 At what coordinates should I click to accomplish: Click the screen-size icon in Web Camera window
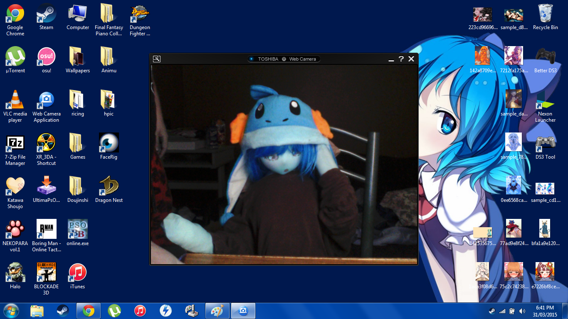(x=156, y=59)
